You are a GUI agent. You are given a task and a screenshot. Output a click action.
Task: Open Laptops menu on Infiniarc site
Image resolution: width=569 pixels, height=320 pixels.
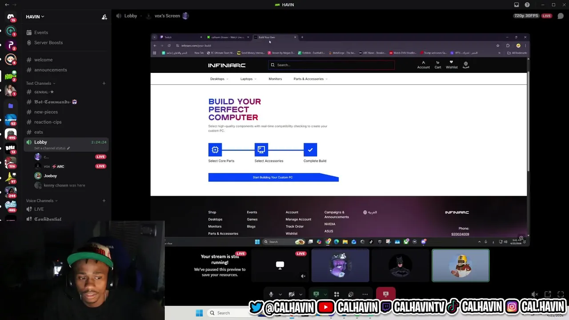[248, 79]
